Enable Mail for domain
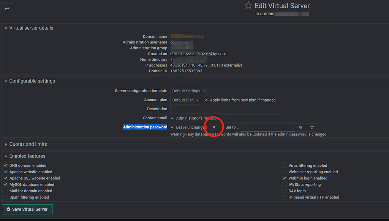This screenshot has width=389, height=221. point(5,191)
